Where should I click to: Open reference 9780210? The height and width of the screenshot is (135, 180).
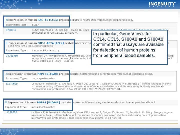click(11, 30)
